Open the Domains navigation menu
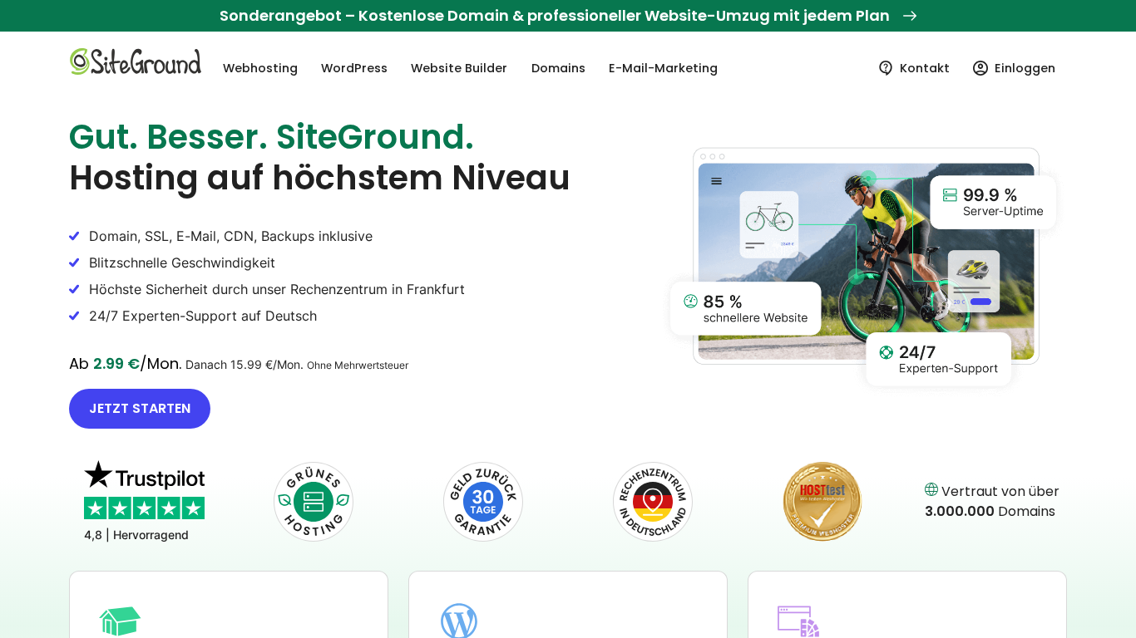 coord(558,68)
